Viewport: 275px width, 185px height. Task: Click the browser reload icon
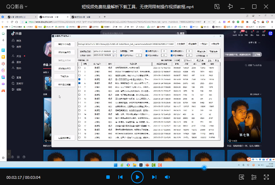(x=12, y=22)
